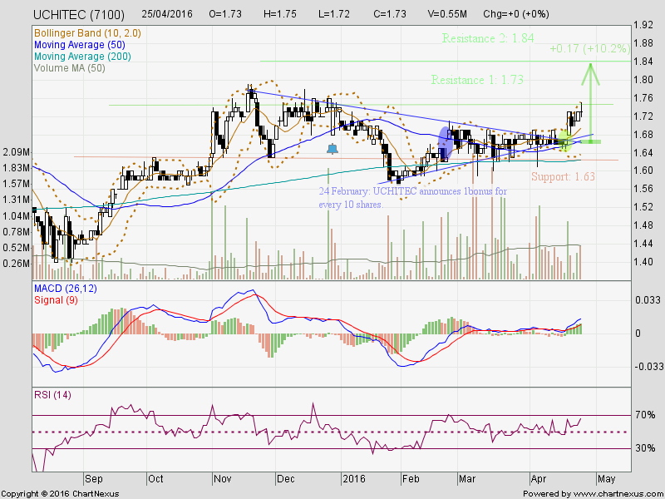Click the +0.17 (+10.2%) target label
This screenshot has height=499, width=665.
pyautogui.click(x=589, y=48)
